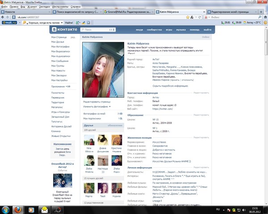
Task: Click Редактировать страницу link
Action: [x=97, y=102]
